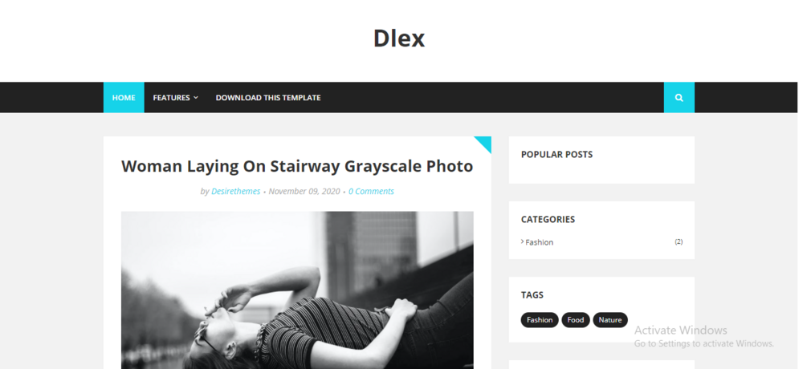Image resolution: width=807 pixels, height=369 pixels.
Task: Expand the Features dropdown arrow
Action: pos(196,98)
